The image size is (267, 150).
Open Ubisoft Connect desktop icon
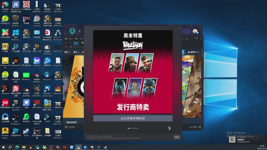[x=37, y=21]
